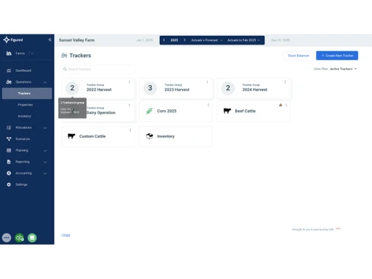Click the Search Trackers input field
The height and width of the screenshot is (279, 372).
point(98,69)
